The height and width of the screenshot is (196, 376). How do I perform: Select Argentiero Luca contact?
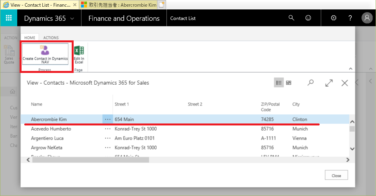[47, 138]
